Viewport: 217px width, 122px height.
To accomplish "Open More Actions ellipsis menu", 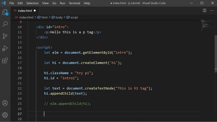I will pyautogui.click(x=212, y=11).
